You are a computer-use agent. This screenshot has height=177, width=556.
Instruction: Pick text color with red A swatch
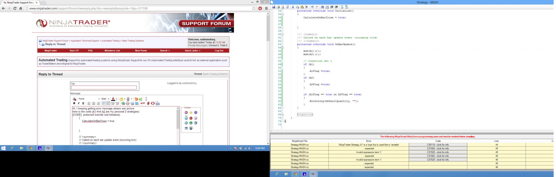[x=113, y=99]
